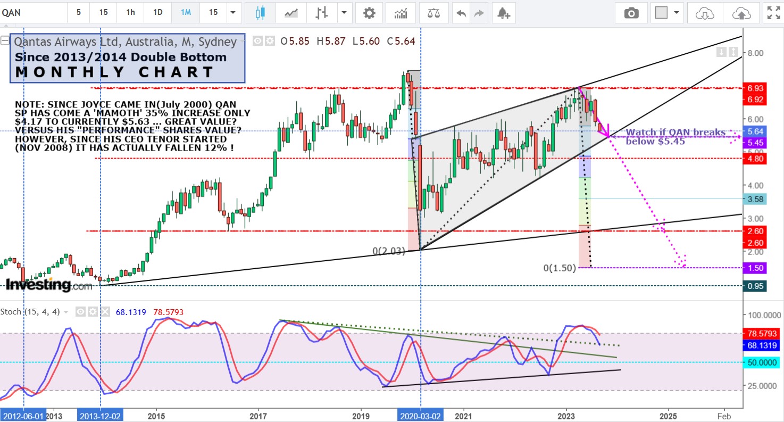Select 5 minute interval

point(79,12)
